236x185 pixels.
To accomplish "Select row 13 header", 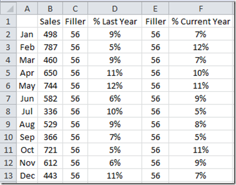I will (x=8, y=176).
